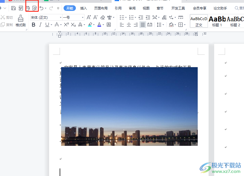This screenshot has width=244, height=176.
Task: Click the text effect outlined A icon
Action: (x=80, y=25)
